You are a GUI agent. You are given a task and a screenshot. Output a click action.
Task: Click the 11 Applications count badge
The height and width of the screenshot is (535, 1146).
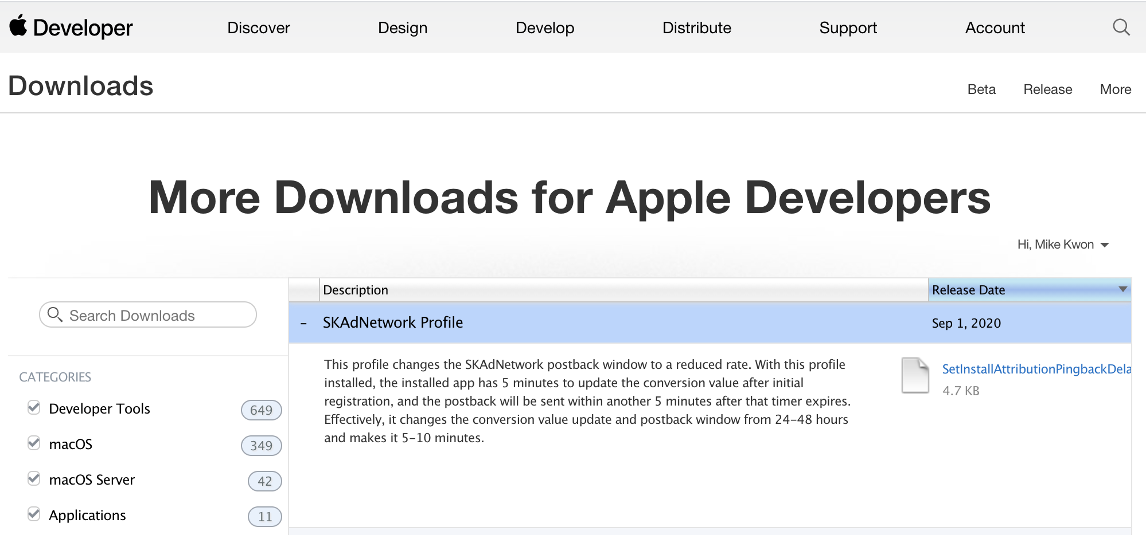click(x=265, y=517)
